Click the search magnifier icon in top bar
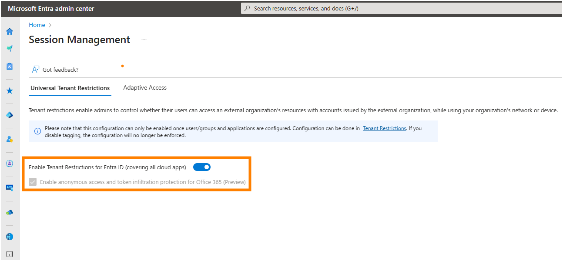 (x=248, y=8)
